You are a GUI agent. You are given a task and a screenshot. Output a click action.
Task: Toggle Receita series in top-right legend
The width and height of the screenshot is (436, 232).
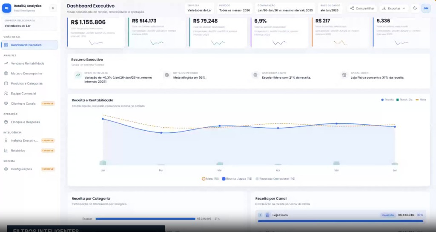(x=387, y=100)
